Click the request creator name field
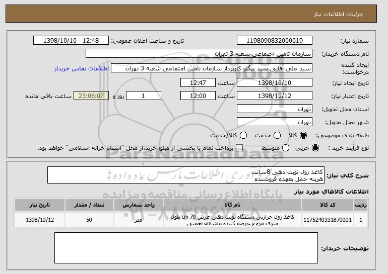 point(212,68)
